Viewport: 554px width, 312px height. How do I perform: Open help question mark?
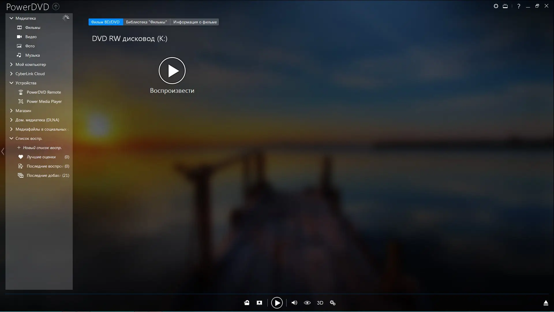click(x=519, y=6)
